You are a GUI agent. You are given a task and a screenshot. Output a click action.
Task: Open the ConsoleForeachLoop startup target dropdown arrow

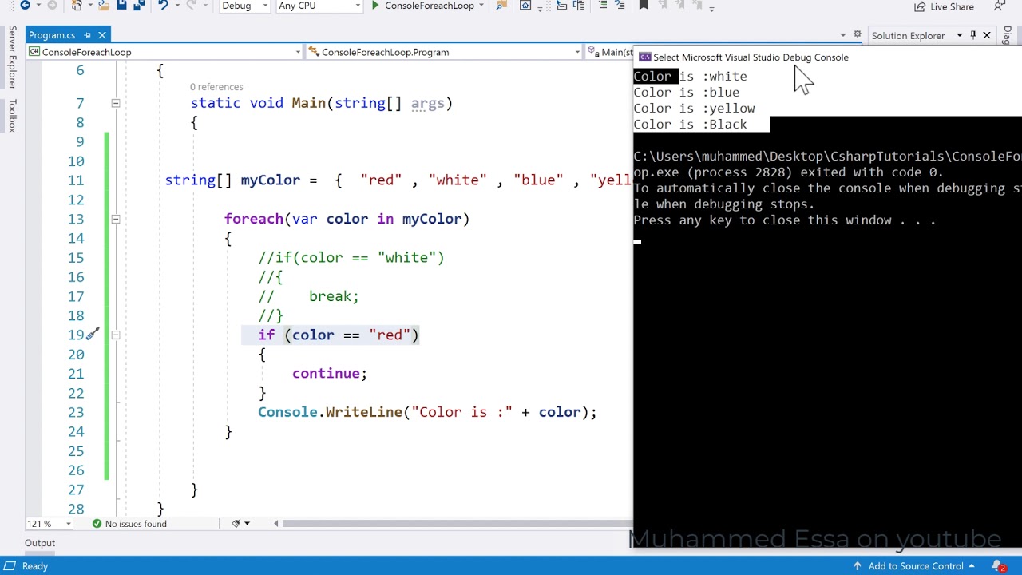481,6
